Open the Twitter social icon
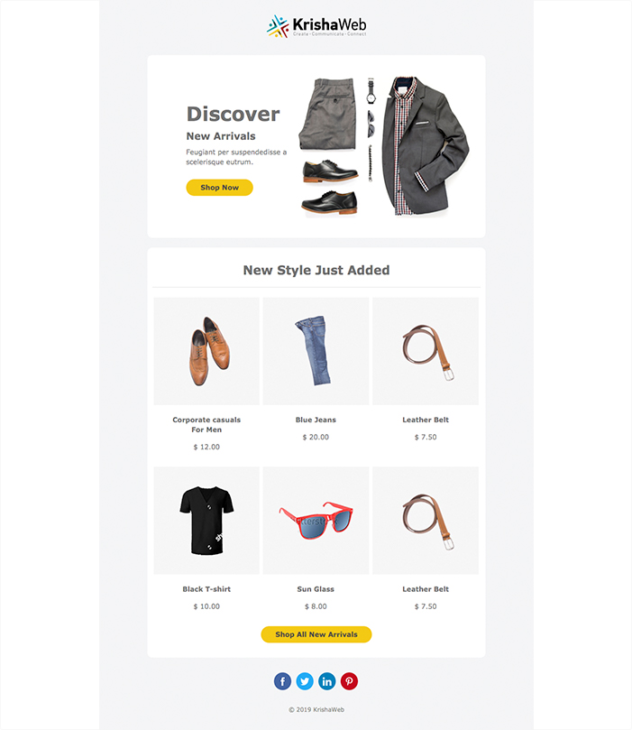The width and height of the screenshot is (632, 730). pyautogui.click(x=305, y=681)
